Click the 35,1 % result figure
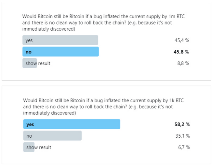Viewport: 212px width, 165px height. click(183, 136)
